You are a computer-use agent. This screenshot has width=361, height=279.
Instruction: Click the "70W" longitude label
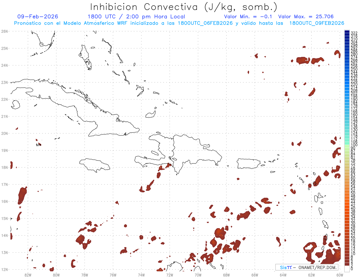pos(198,275)
